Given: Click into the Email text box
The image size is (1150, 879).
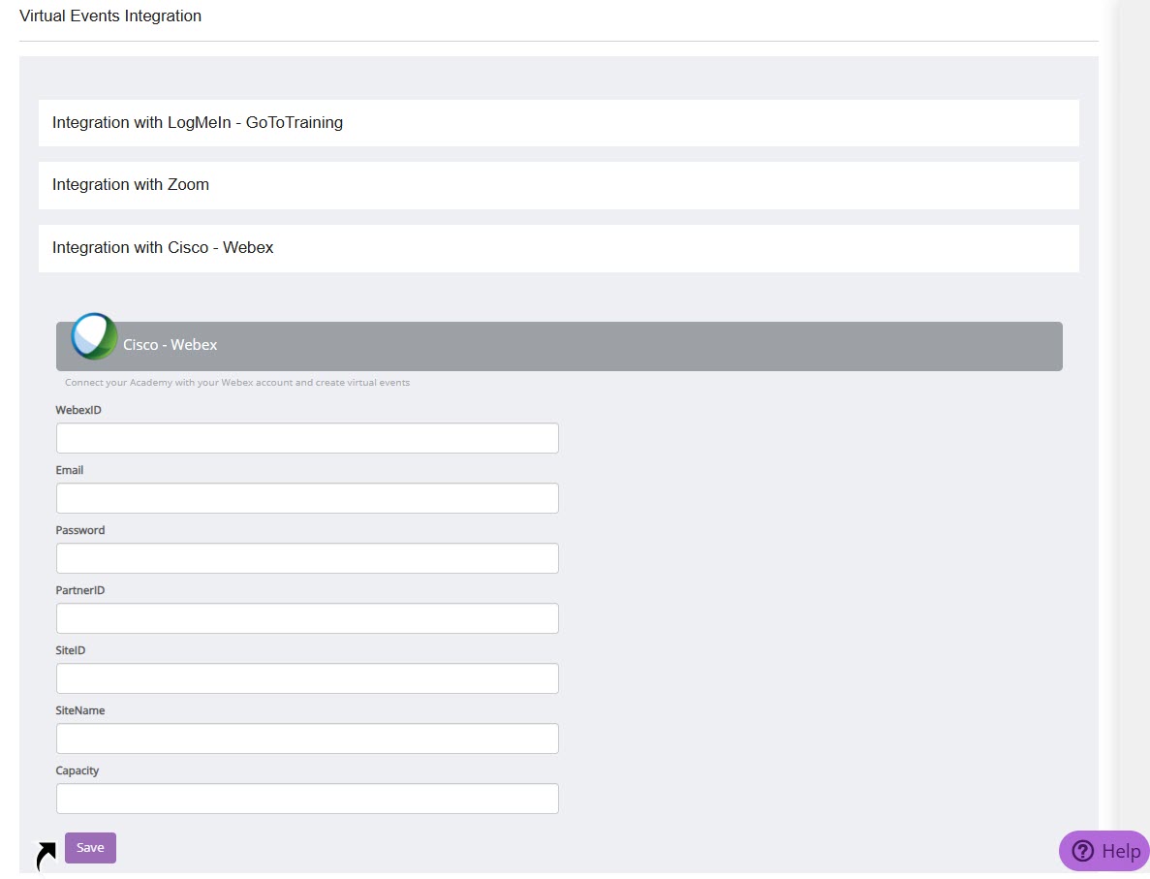Looking at the screenshot, I should 307,498.
